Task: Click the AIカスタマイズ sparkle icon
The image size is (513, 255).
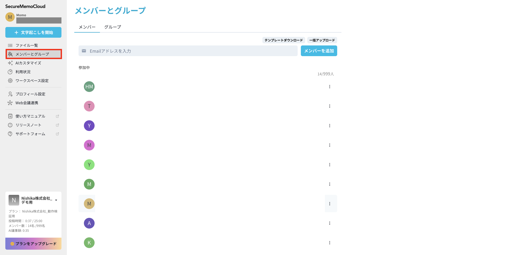Action: tap(10, 63)
